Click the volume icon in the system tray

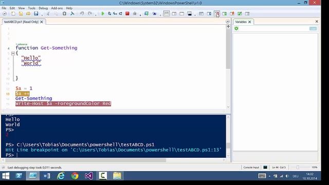tap(287, 176)
